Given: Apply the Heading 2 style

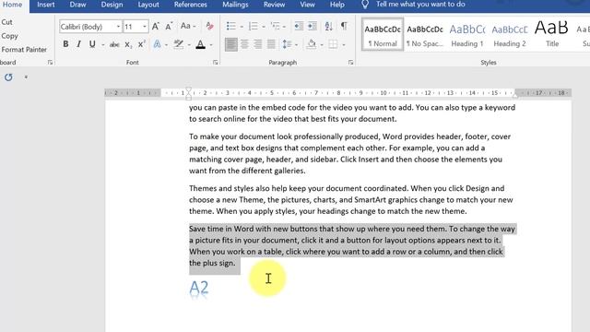Looking at the screenshot, I should click(510, 34).
